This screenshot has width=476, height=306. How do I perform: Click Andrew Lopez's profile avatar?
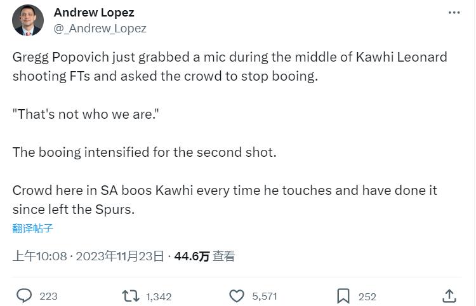point(28,20)
